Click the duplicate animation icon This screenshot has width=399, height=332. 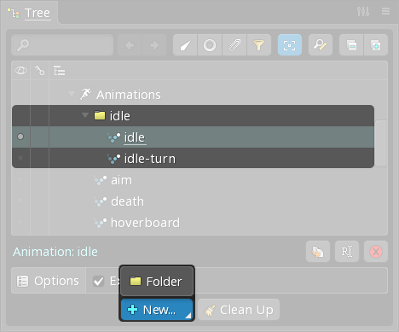[x=318, y=252]
